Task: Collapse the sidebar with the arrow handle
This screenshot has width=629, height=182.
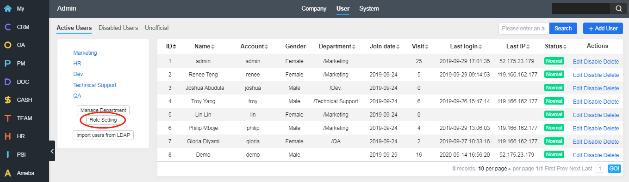Action: pos(52,151)
